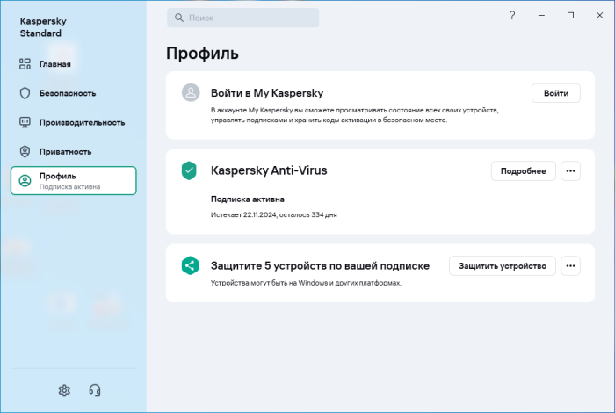Click the Подробнее button
This screenshot has height=413, width=615.
click(524, 171)
